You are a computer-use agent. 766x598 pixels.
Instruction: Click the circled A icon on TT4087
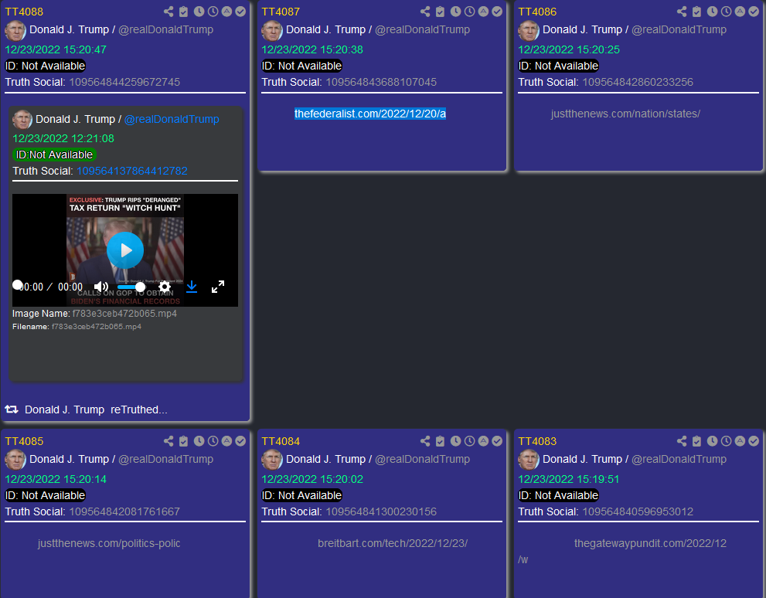click(x=483, y=12)
